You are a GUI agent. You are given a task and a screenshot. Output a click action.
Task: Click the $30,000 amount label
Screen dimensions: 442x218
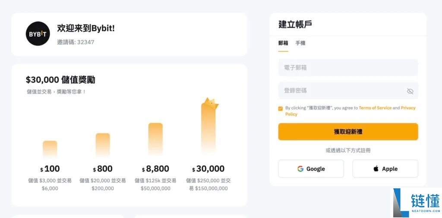[x=208, y=169]
